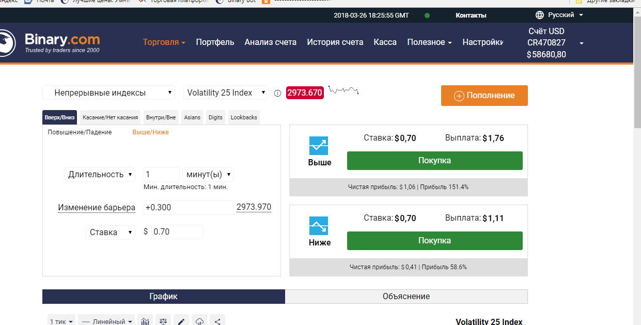Expand the account CR470827 dropdown arrow
The height and width of the screenshot is (325, 641).
pyautogui.click(x=582, y=43)
